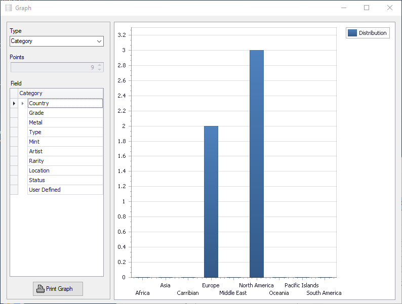Click the North America axis label
The height and width of the screenshot is (304, 402).
pyautogui.click(x=256, y=285)
